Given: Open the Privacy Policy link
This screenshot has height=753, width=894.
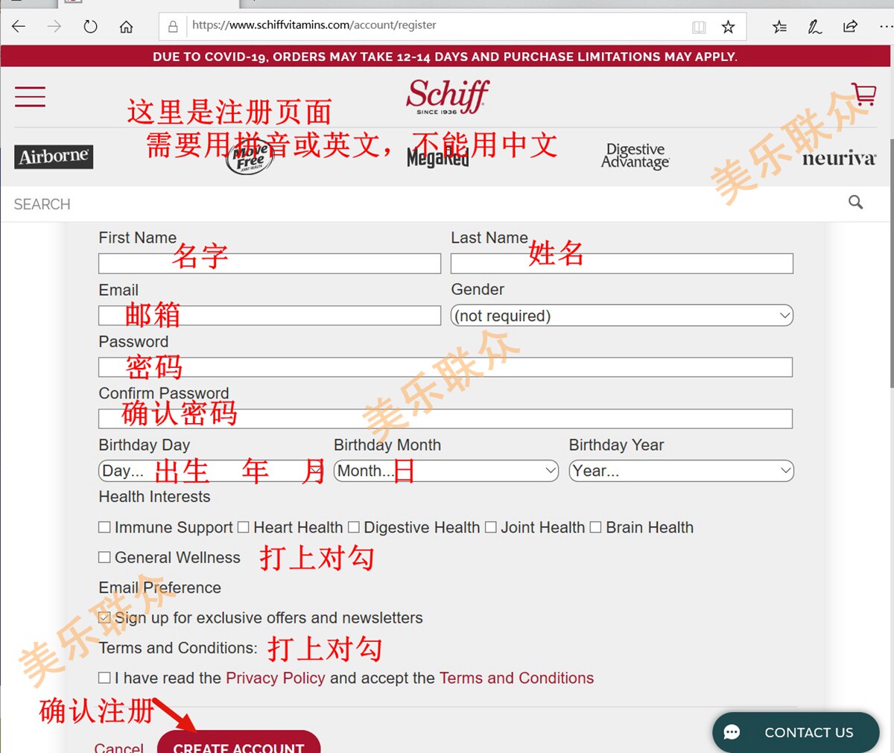Looking at the screenshot, I should [276, 679].
